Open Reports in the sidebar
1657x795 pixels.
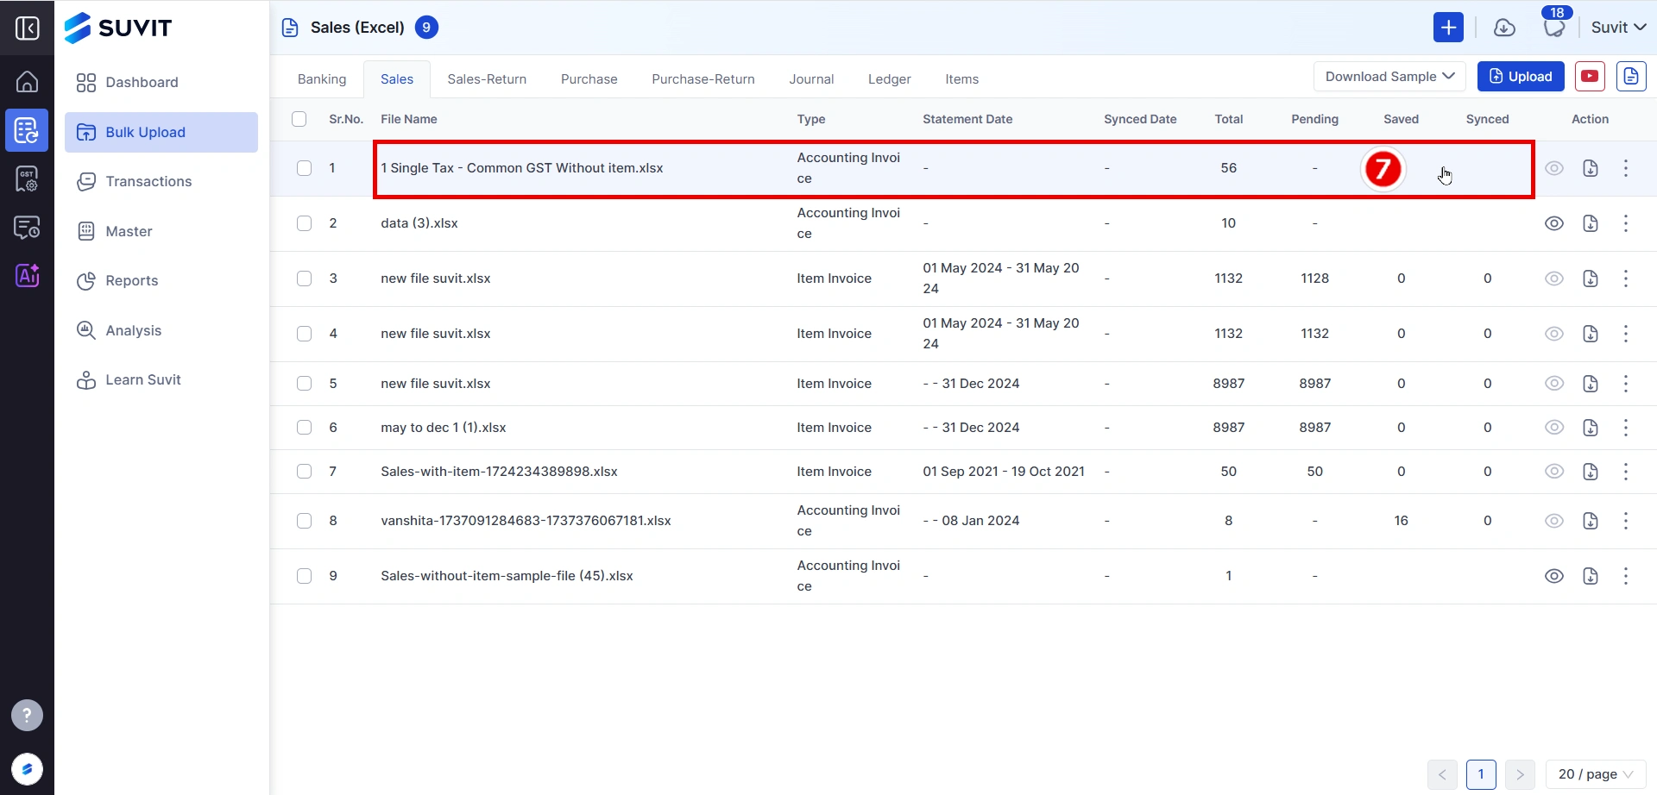pyautogui.click(x=161, y=281)
